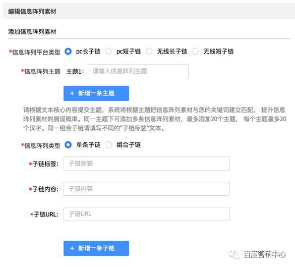295x267 pixels.
Task: Focus the 子链URL input field
Action: pos(147,214)
